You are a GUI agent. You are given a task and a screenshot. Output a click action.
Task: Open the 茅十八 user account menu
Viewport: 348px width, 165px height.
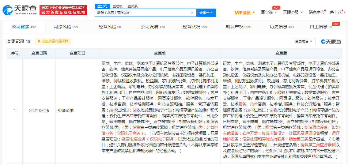(x=337, y=12)
